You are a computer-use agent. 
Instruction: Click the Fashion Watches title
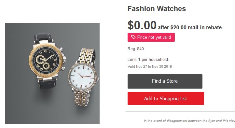[157, 8]
